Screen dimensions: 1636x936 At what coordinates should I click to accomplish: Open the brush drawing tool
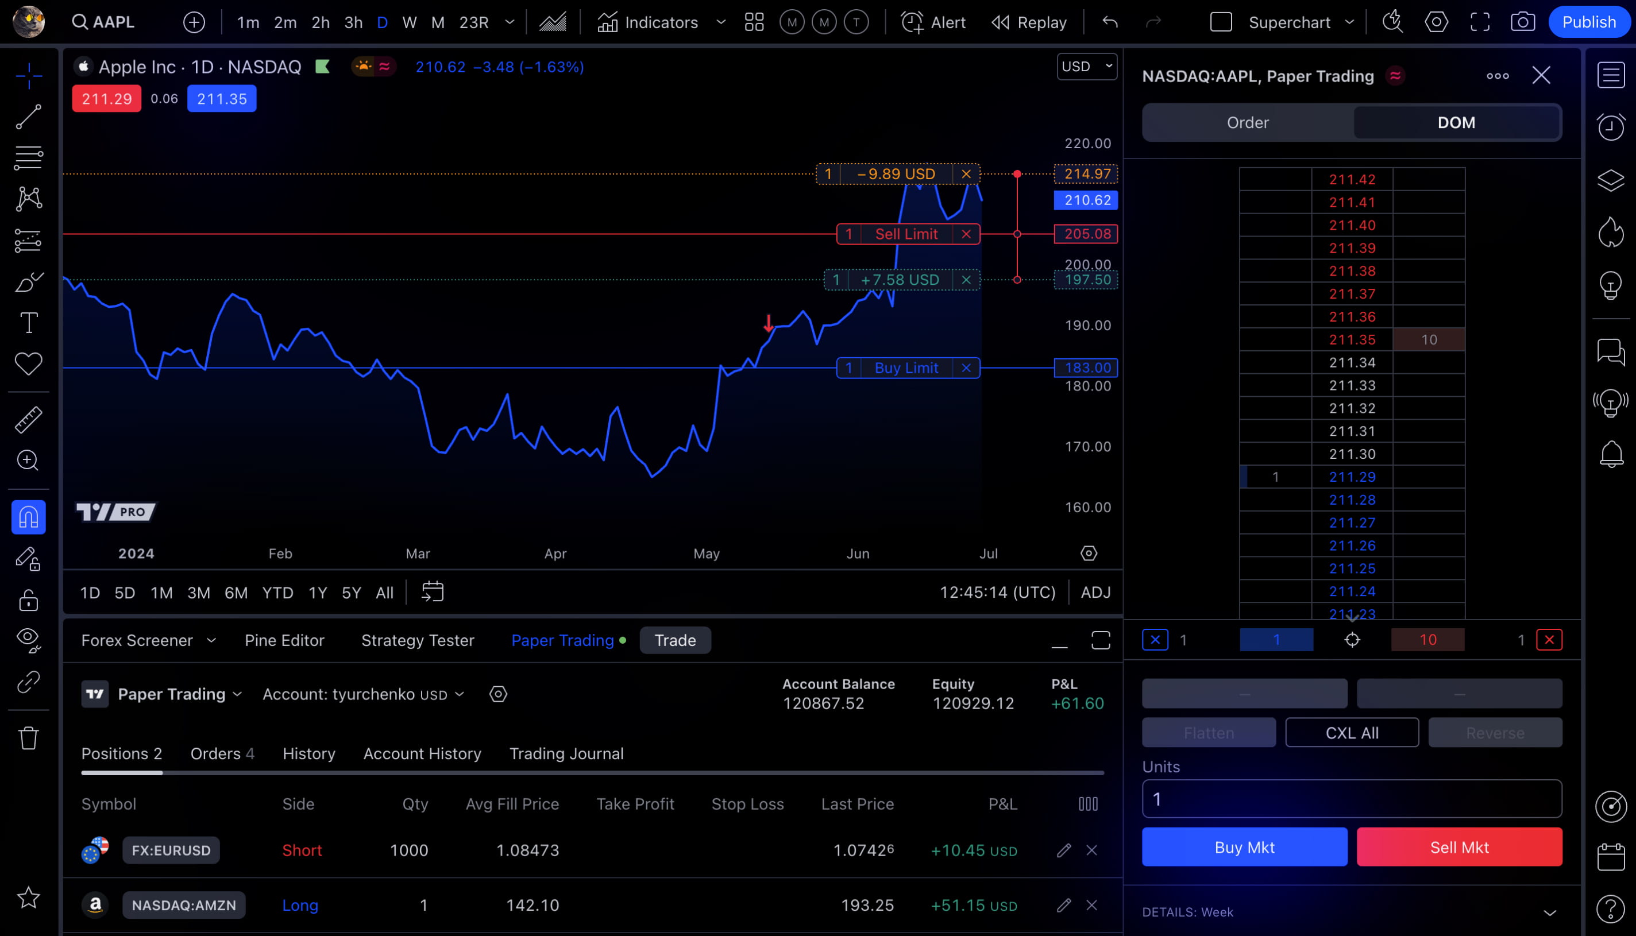28,281
